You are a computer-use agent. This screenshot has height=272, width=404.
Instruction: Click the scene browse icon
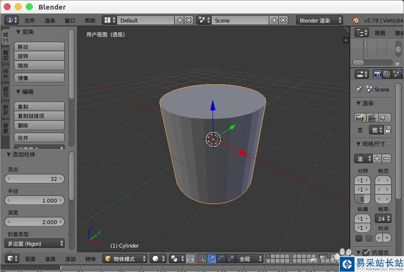point(204,20)
